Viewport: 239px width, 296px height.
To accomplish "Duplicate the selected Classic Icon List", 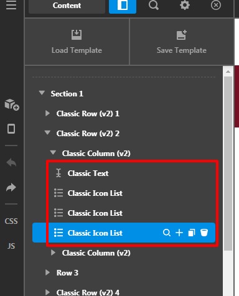I will 192,233.
